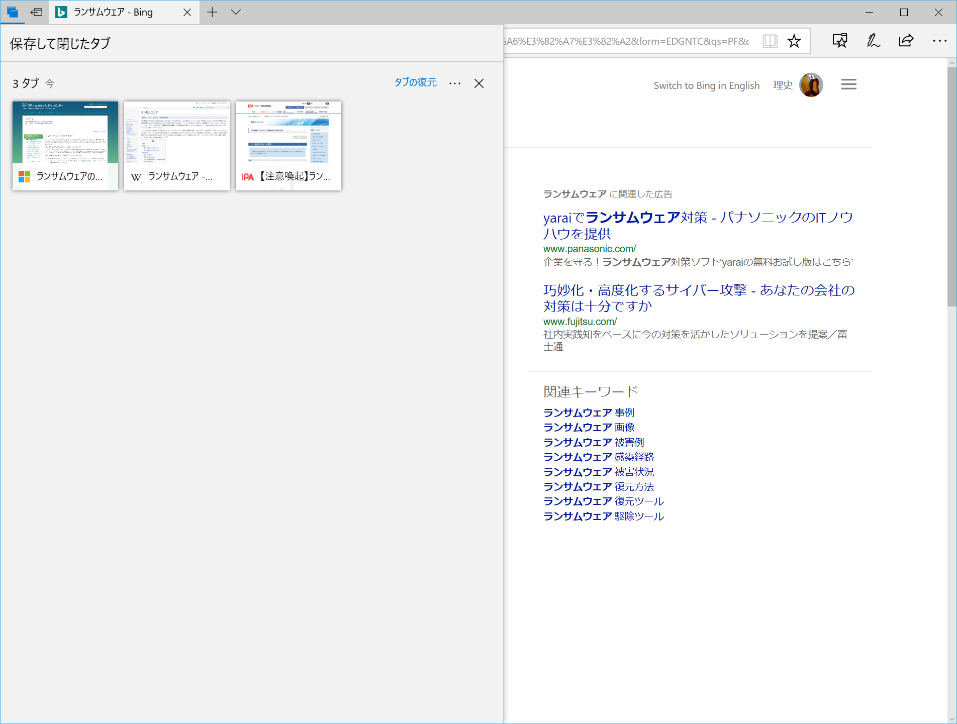The image size is (957, 724).
Task: Show tab previews chevron
Action: point(236,12)
